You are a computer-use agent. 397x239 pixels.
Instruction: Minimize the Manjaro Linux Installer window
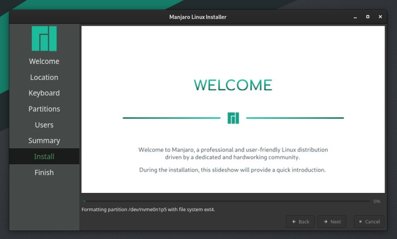pos(355,17)
